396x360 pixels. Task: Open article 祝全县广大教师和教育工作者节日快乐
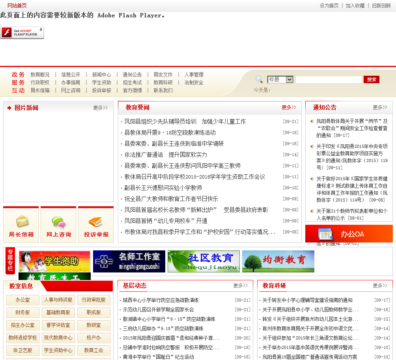click(171, 199)
